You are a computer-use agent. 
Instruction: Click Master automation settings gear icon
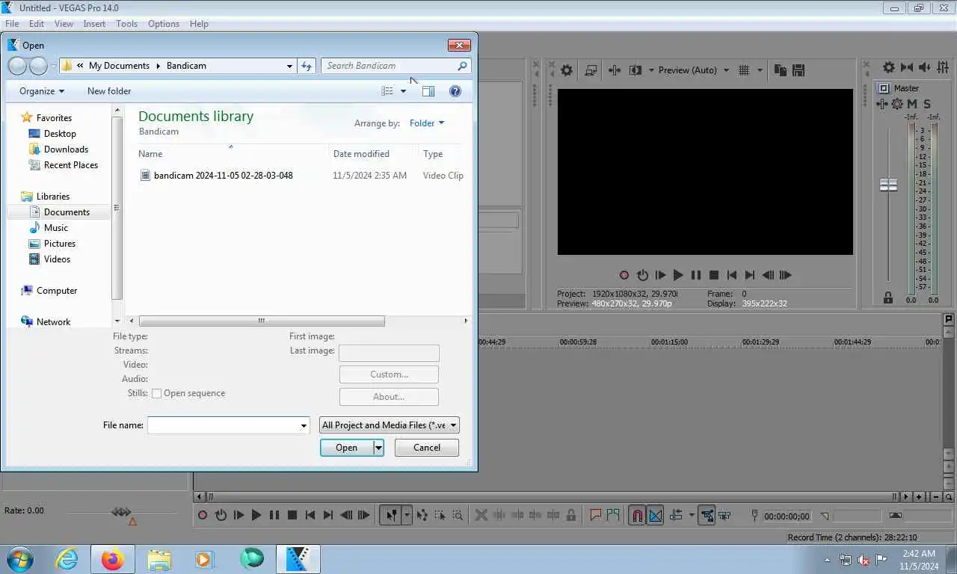tap(897, 104)
